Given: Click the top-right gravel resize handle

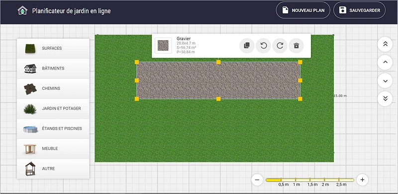Looking at the screenshot, I should [300, 62].
